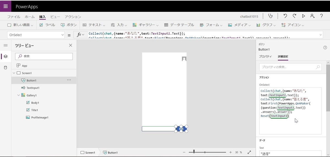The height and width of the screenshot is (157, 330).
Task: Insert a Data table
Action: pos(179,25)
